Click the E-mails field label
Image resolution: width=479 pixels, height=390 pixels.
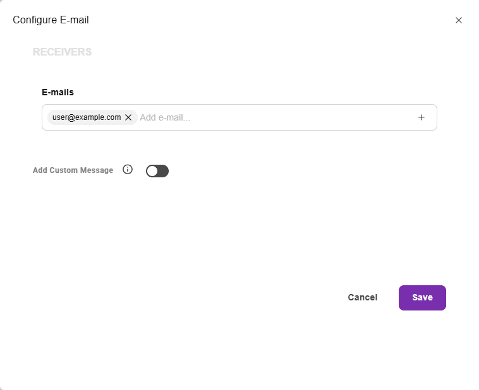click(58, 92)
